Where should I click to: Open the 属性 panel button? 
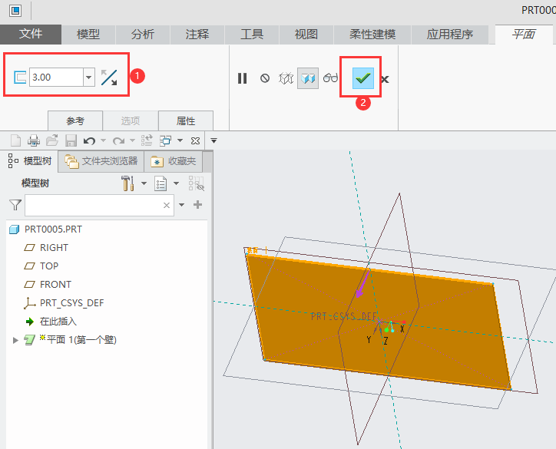tap(186, 121)
